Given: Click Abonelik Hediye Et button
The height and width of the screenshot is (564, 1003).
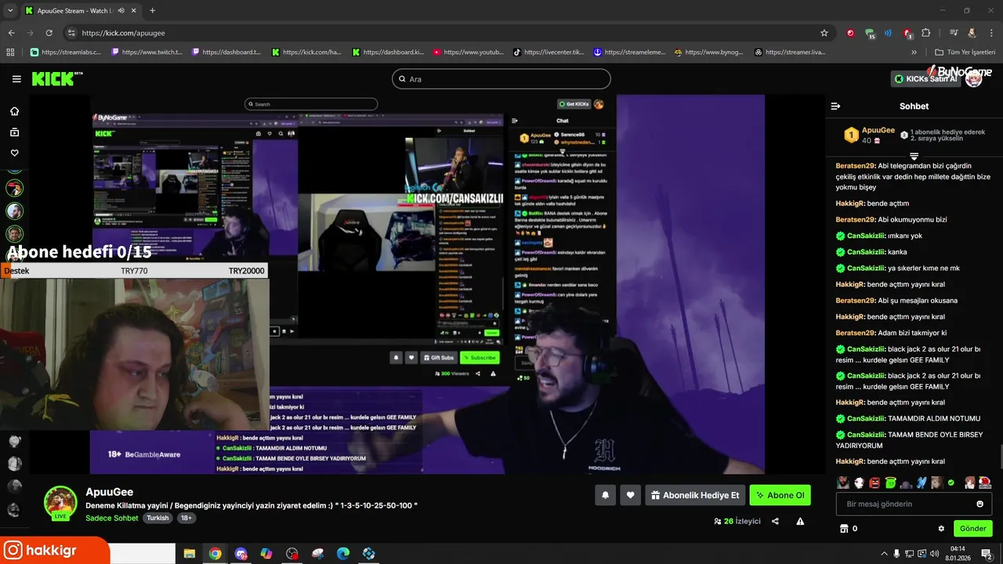Looking at the screenshot, I should pos(695,495).
